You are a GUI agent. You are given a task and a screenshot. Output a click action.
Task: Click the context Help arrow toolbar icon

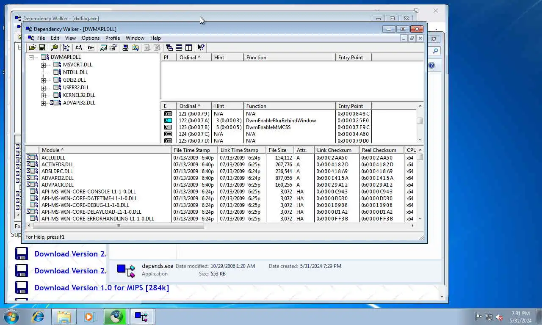point(201,48)
